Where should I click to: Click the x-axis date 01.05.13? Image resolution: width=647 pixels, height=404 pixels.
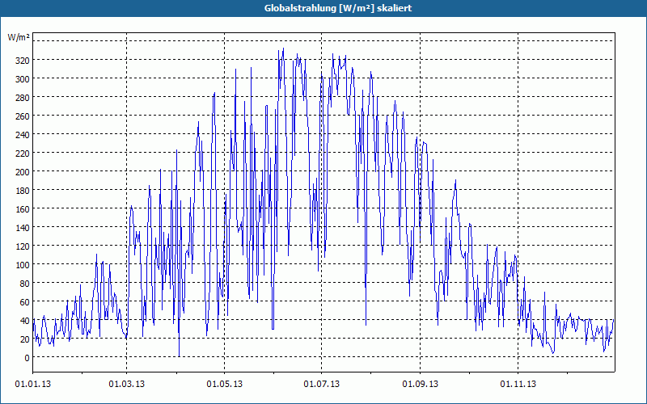tap(225, 385)
